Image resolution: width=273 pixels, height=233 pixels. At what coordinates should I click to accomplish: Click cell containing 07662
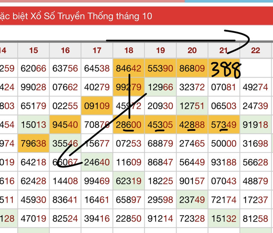click(x=65, y=87)
